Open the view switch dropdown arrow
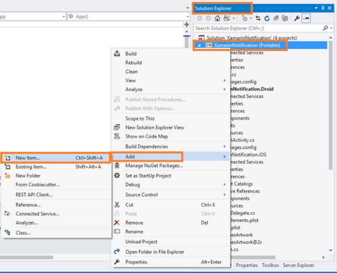Viewport: 337px width, 273px height. 234,19
